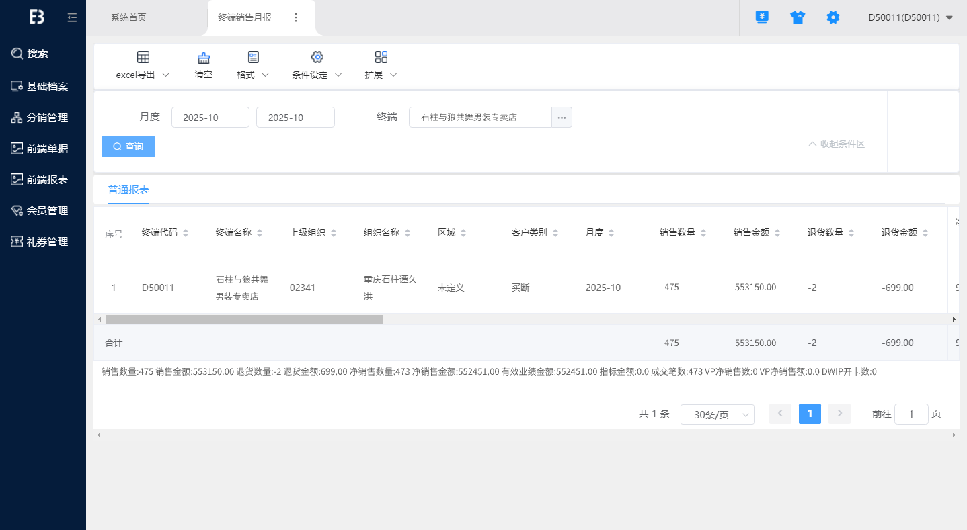Open the 30条/页 page size dropdown
The image size is (967, 530).
(x=717, y=414)
